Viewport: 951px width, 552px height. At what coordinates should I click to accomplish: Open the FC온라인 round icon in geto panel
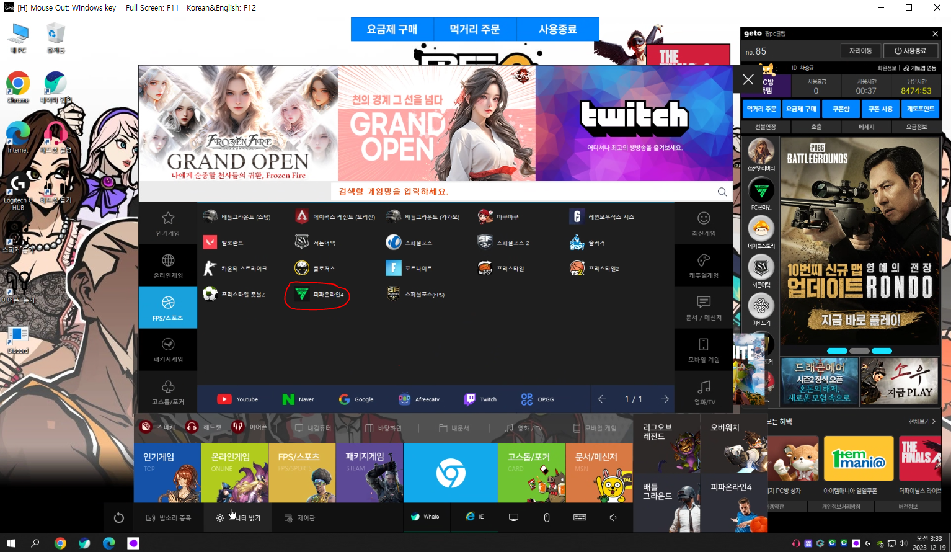coord(761,191)
